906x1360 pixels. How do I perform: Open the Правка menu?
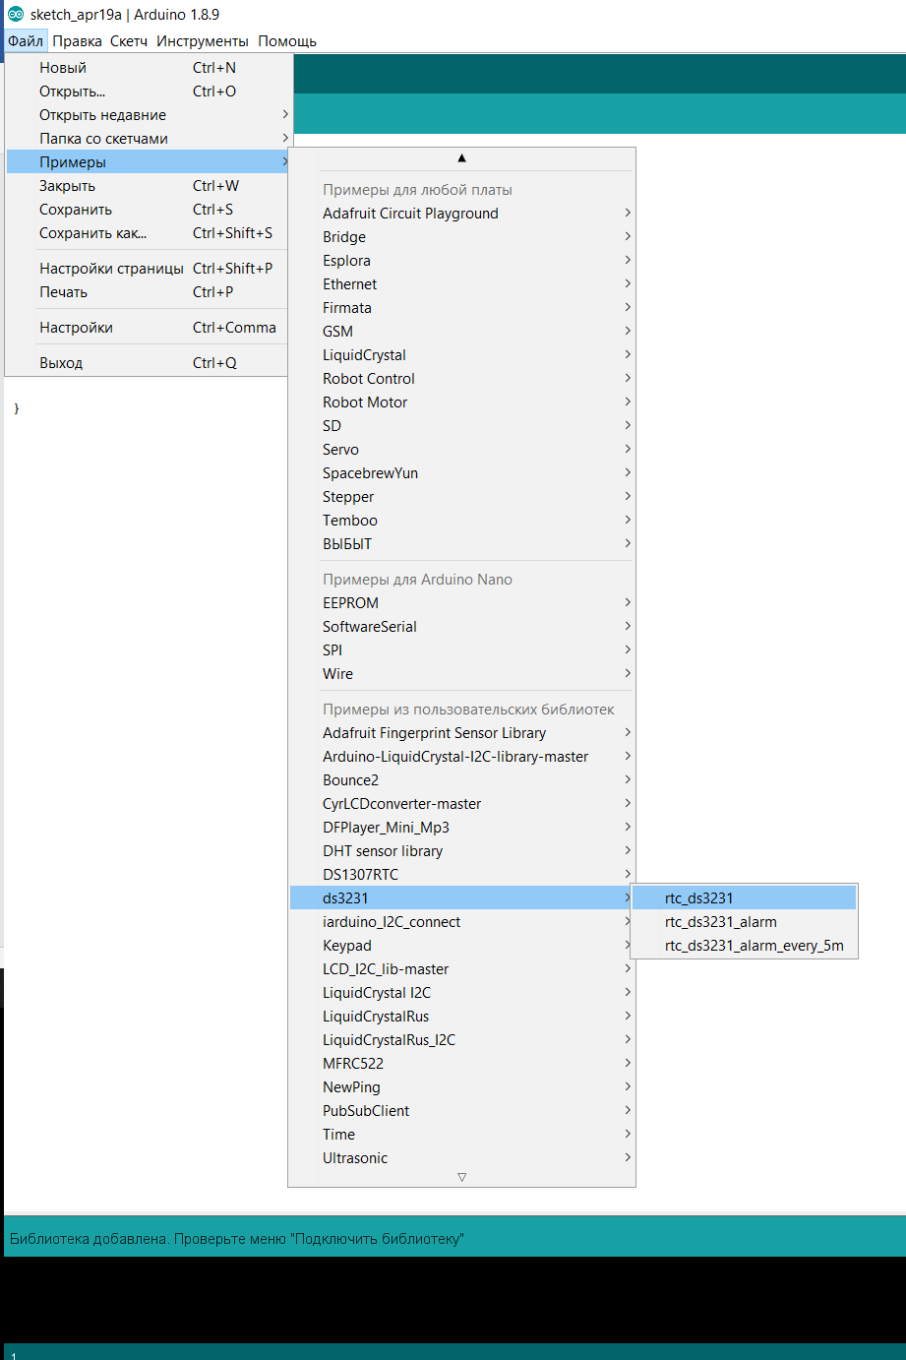pos(77,41)
